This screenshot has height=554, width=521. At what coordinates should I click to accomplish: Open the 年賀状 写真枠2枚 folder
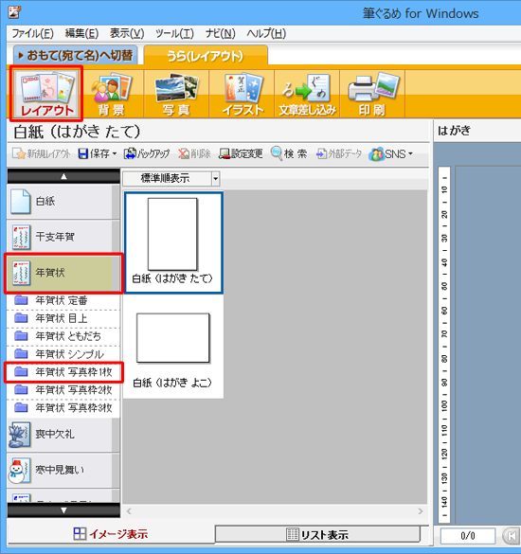(63, 390)
